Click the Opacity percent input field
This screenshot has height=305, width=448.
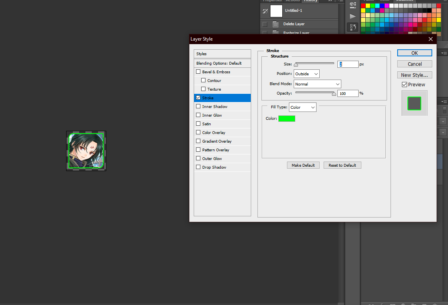click(x=348, y=93)
